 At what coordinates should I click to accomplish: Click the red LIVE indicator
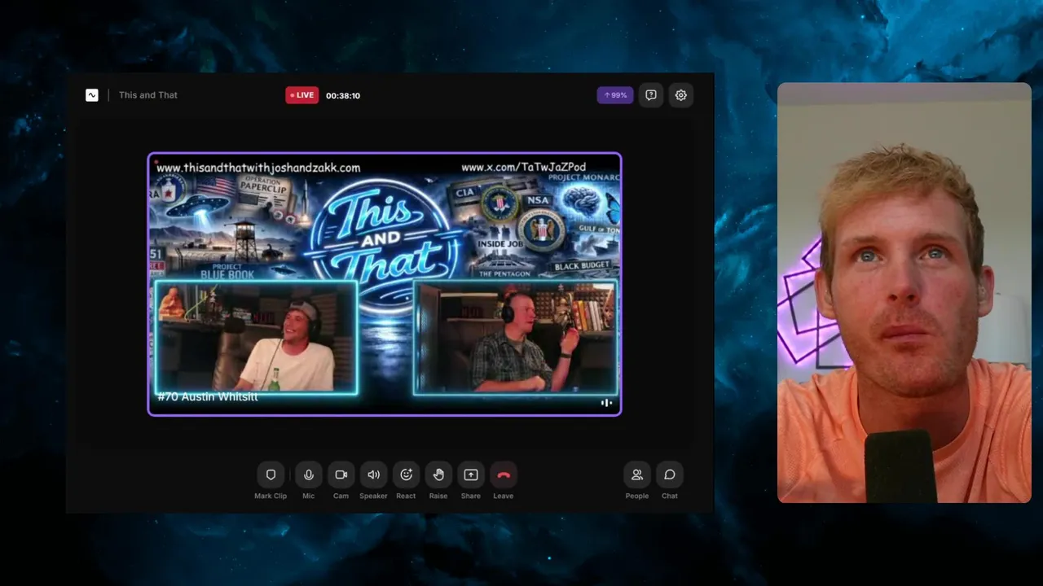coord(301,95)
